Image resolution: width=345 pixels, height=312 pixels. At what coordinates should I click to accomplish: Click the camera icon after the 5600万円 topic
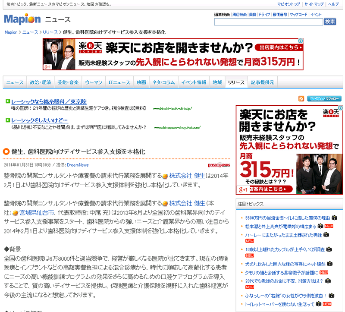335,218
